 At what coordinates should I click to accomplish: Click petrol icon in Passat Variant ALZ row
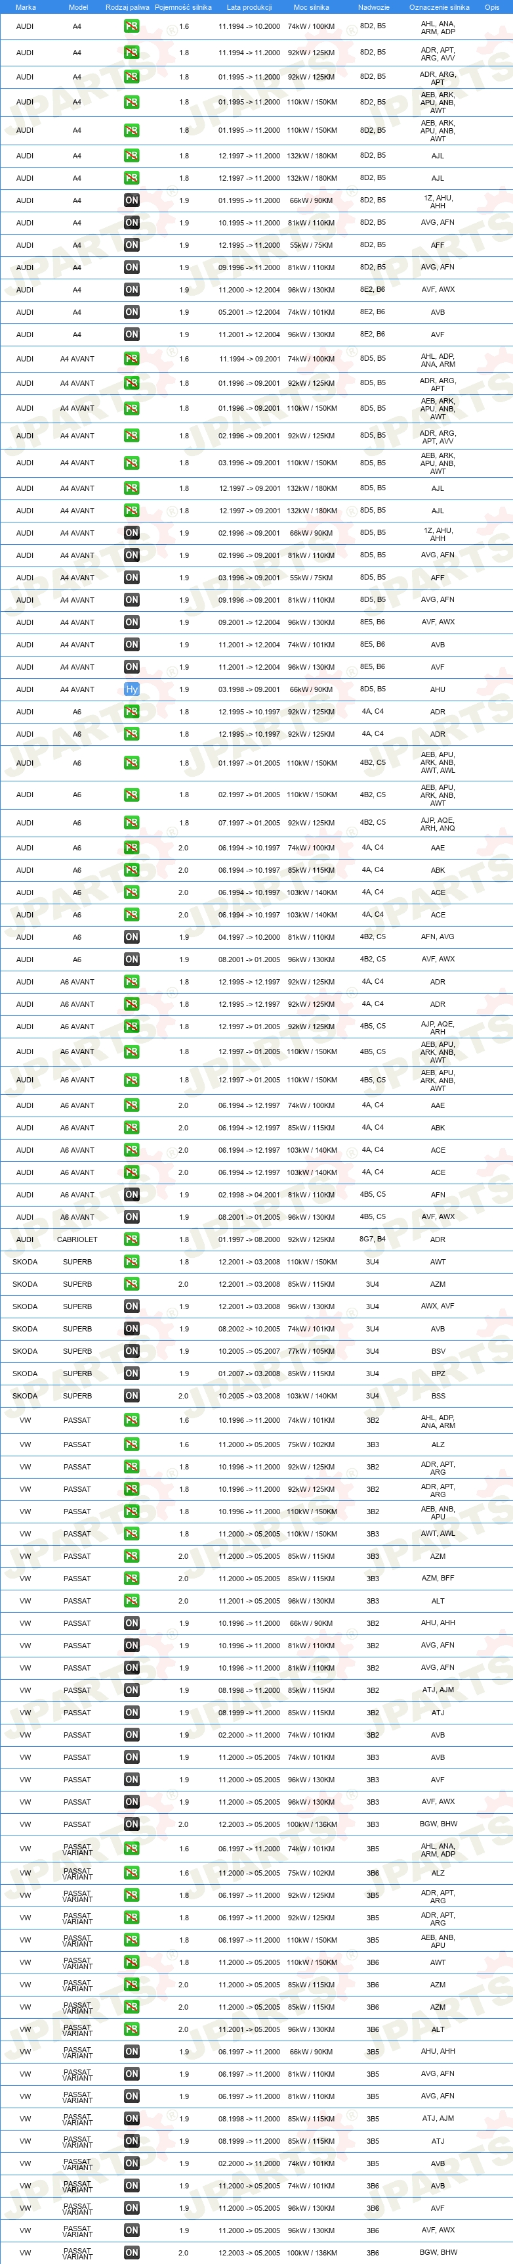coord(132,1873)
